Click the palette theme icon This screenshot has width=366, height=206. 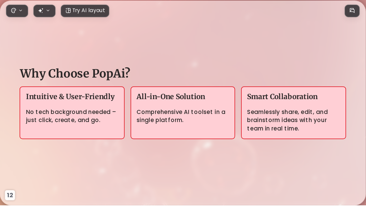(x=14, y=11)
